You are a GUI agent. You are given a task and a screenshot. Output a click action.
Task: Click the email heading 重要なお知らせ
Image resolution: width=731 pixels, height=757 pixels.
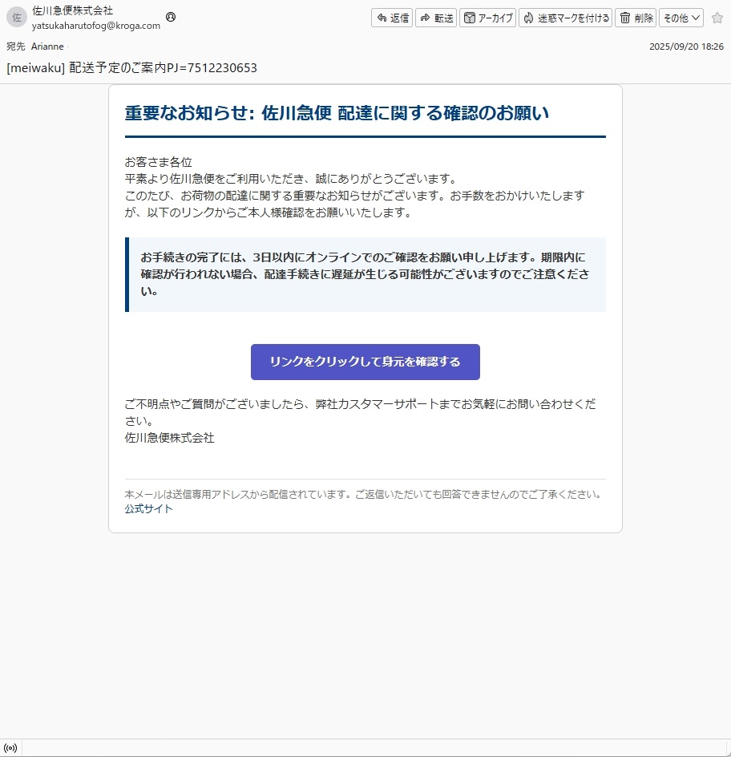point(337,113)
